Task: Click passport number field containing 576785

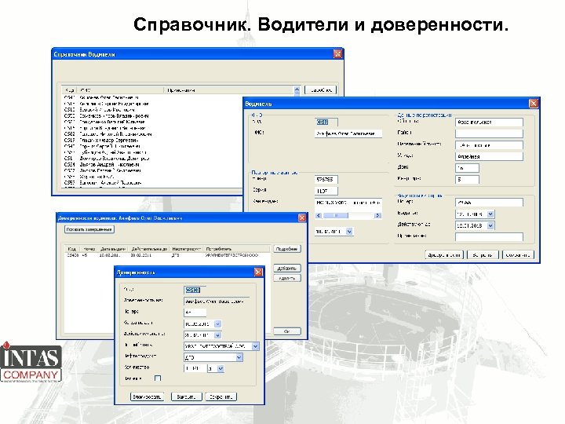Action: [x=326, y=179]
